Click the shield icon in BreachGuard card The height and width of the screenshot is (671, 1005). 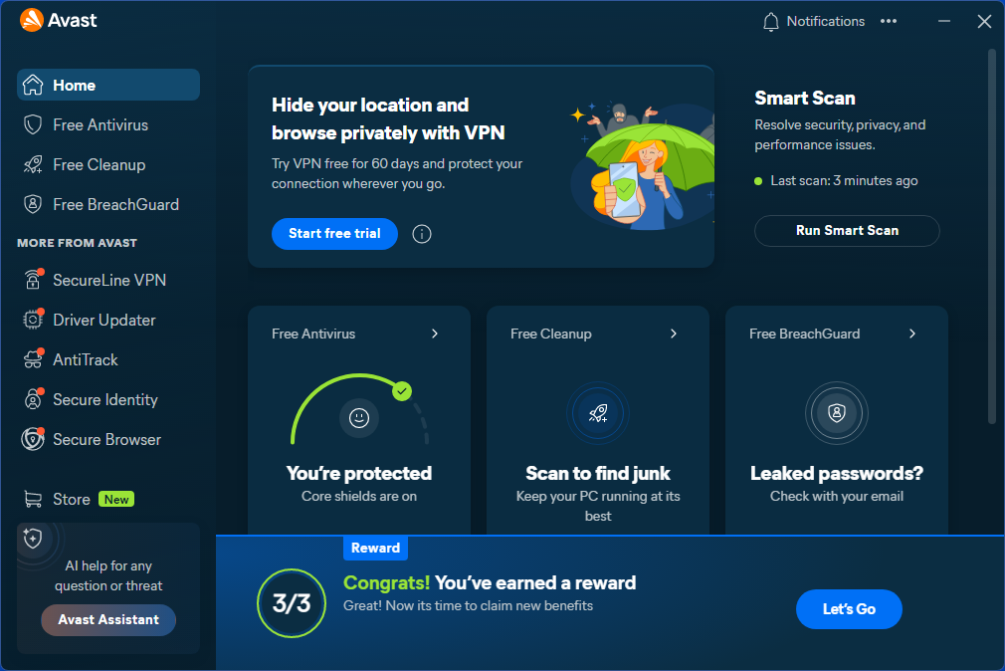pyautogui.click(x=837, y=413)
